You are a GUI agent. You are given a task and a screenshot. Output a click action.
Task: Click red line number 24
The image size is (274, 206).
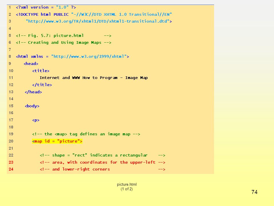tap(11, 169)
